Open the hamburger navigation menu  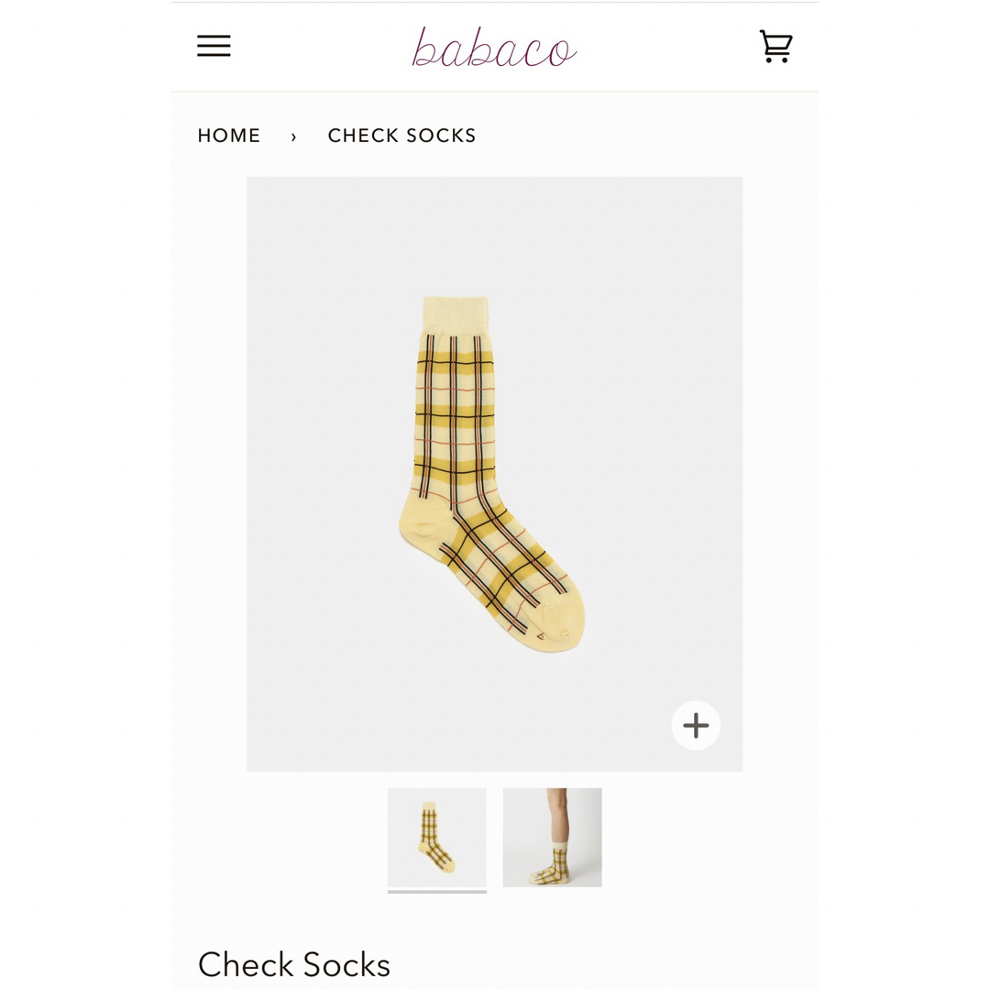click(214, 46)
